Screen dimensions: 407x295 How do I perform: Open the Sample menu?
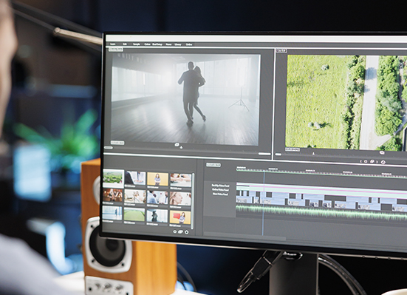pos(136,44)
